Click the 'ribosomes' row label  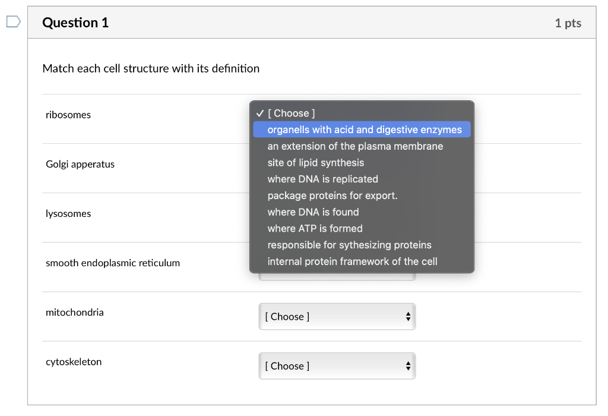[68, 115]
